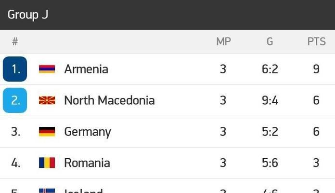Select the dark blue rank 1 badge
335x193 pixels.
click(x=15, y=69)
